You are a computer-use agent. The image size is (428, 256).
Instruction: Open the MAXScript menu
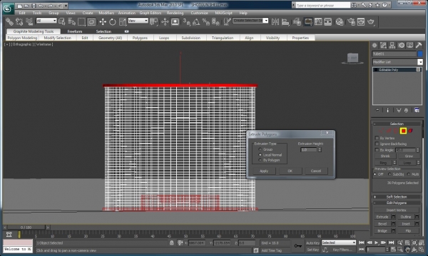point(223,13)
